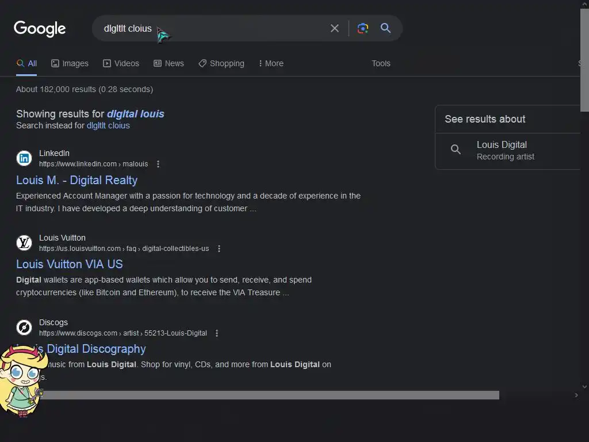Clear the search box with the X icon

334,28
